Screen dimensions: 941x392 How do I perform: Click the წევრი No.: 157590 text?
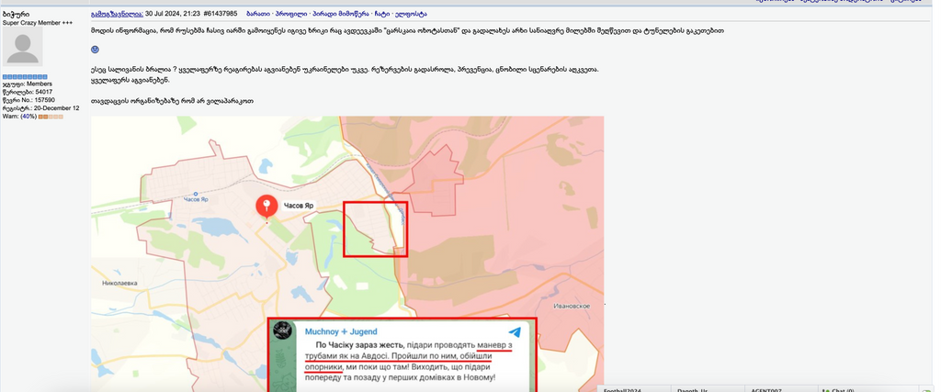28,100
